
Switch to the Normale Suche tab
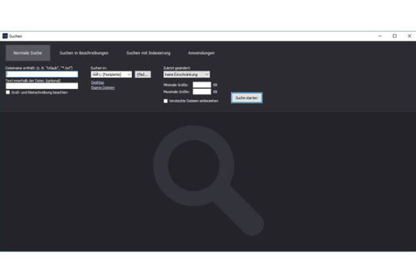tap(28, 53)
